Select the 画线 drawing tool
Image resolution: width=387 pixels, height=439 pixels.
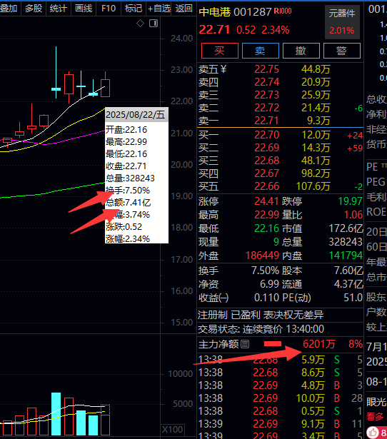[84, 9]
